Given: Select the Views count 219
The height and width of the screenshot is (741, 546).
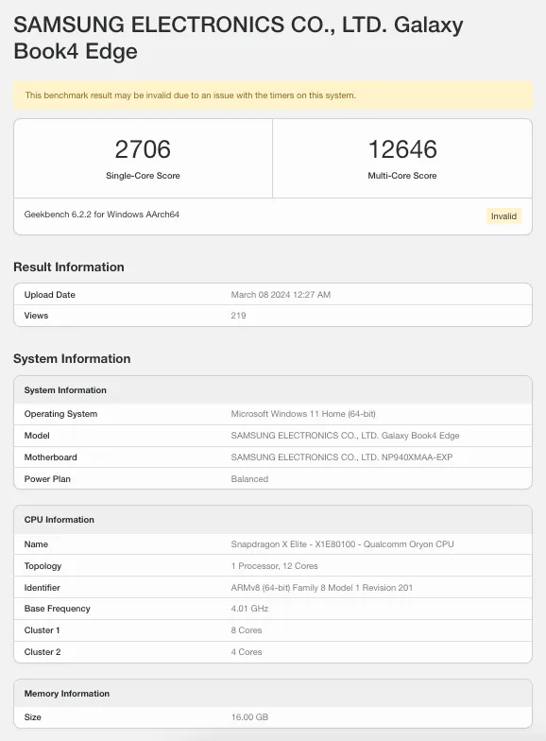Looking at the screenshot, I should click(x=238, y=316).
